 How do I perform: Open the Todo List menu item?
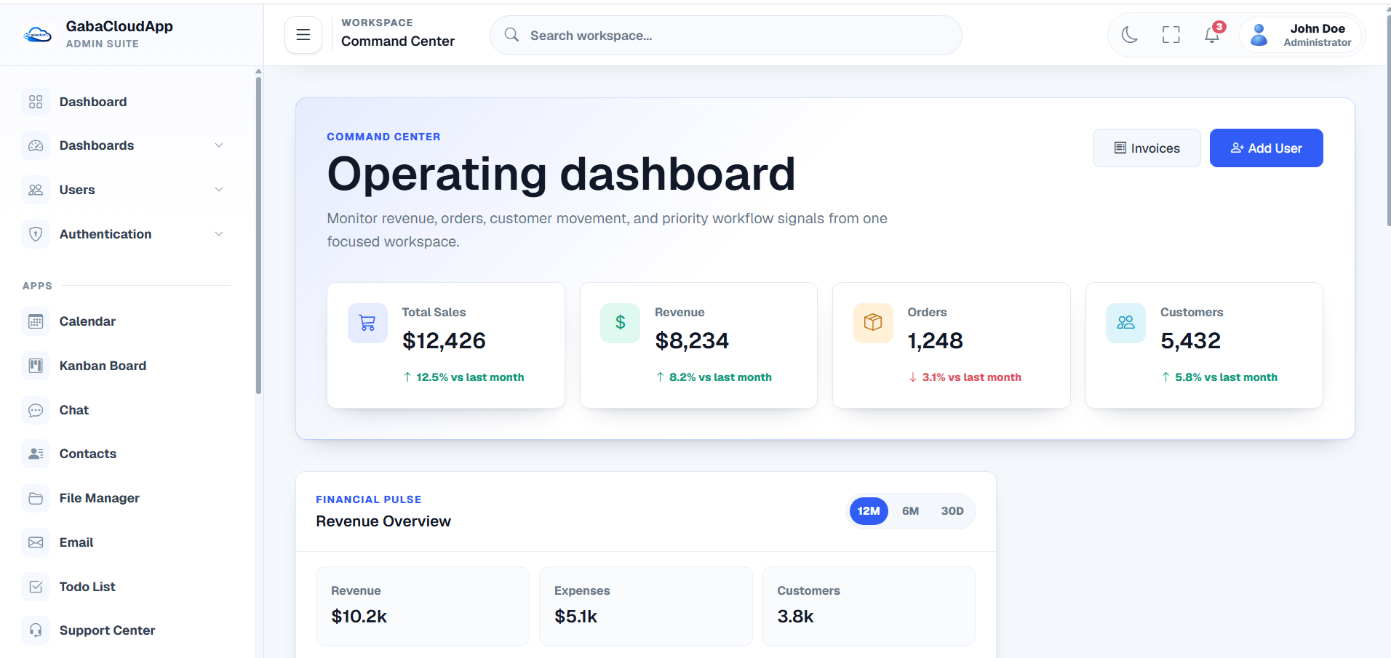127,587
